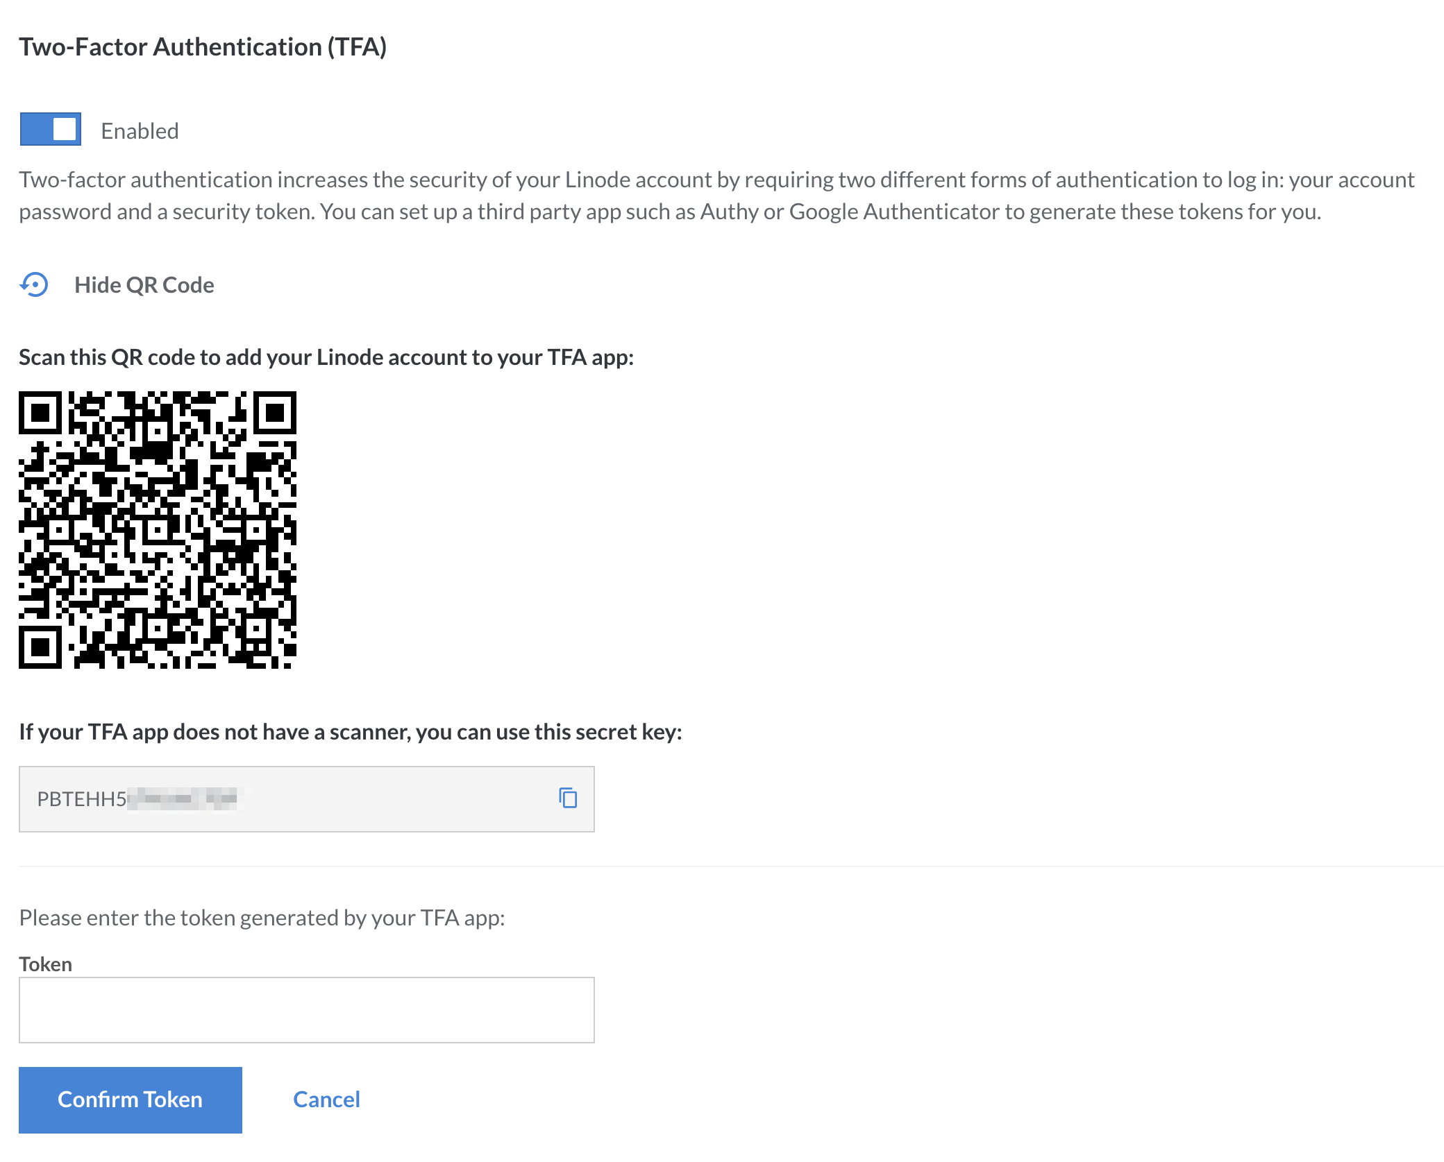This screenshot has height=1162, width=1444.
Task: Toggle the Two-Factor Authentication switch off
Action: point(51,129)
